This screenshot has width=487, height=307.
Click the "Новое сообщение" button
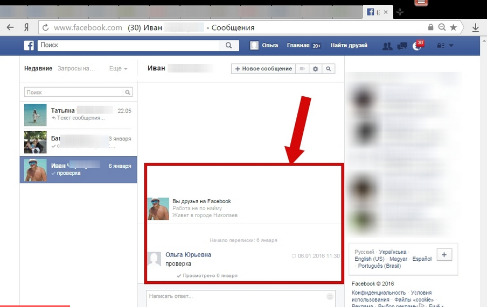[263, 69]
